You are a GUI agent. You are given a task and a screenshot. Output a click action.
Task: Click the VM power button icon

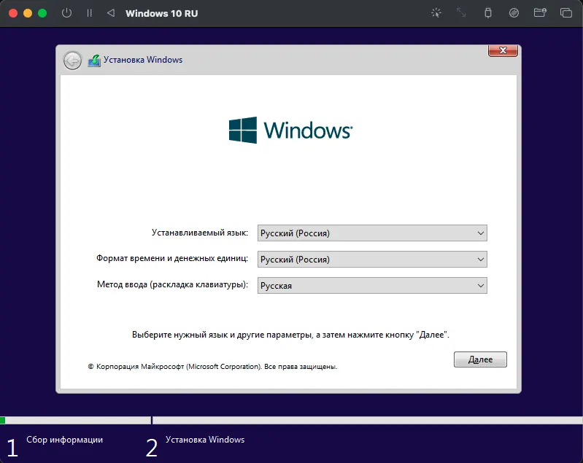pos(66,13)
